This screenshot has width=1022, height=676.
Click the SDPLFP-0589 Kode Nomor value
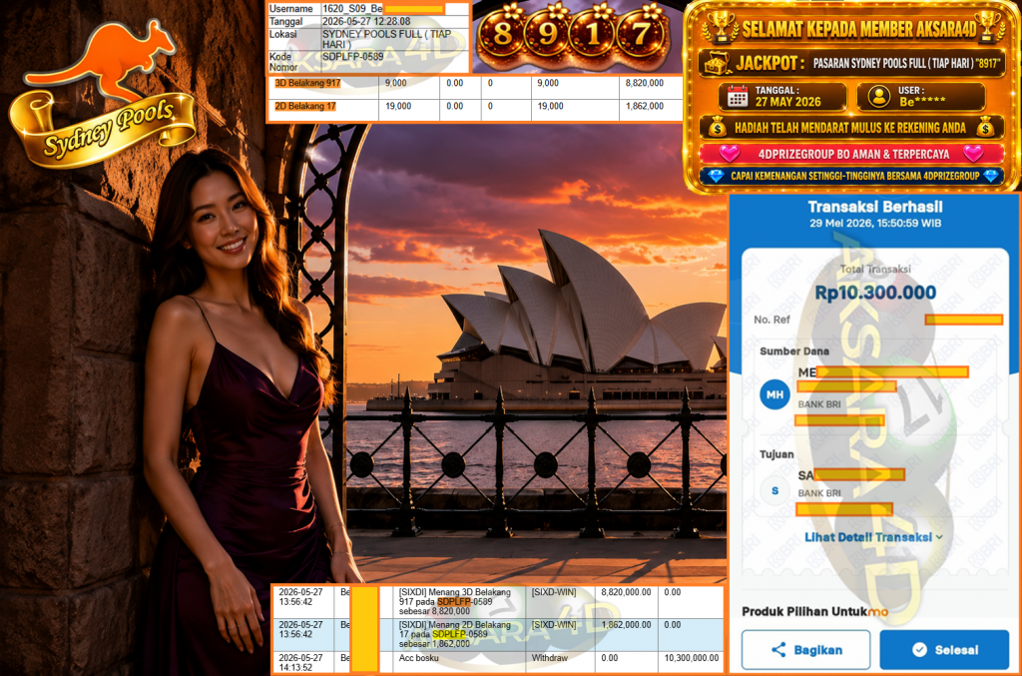point(352,57)
